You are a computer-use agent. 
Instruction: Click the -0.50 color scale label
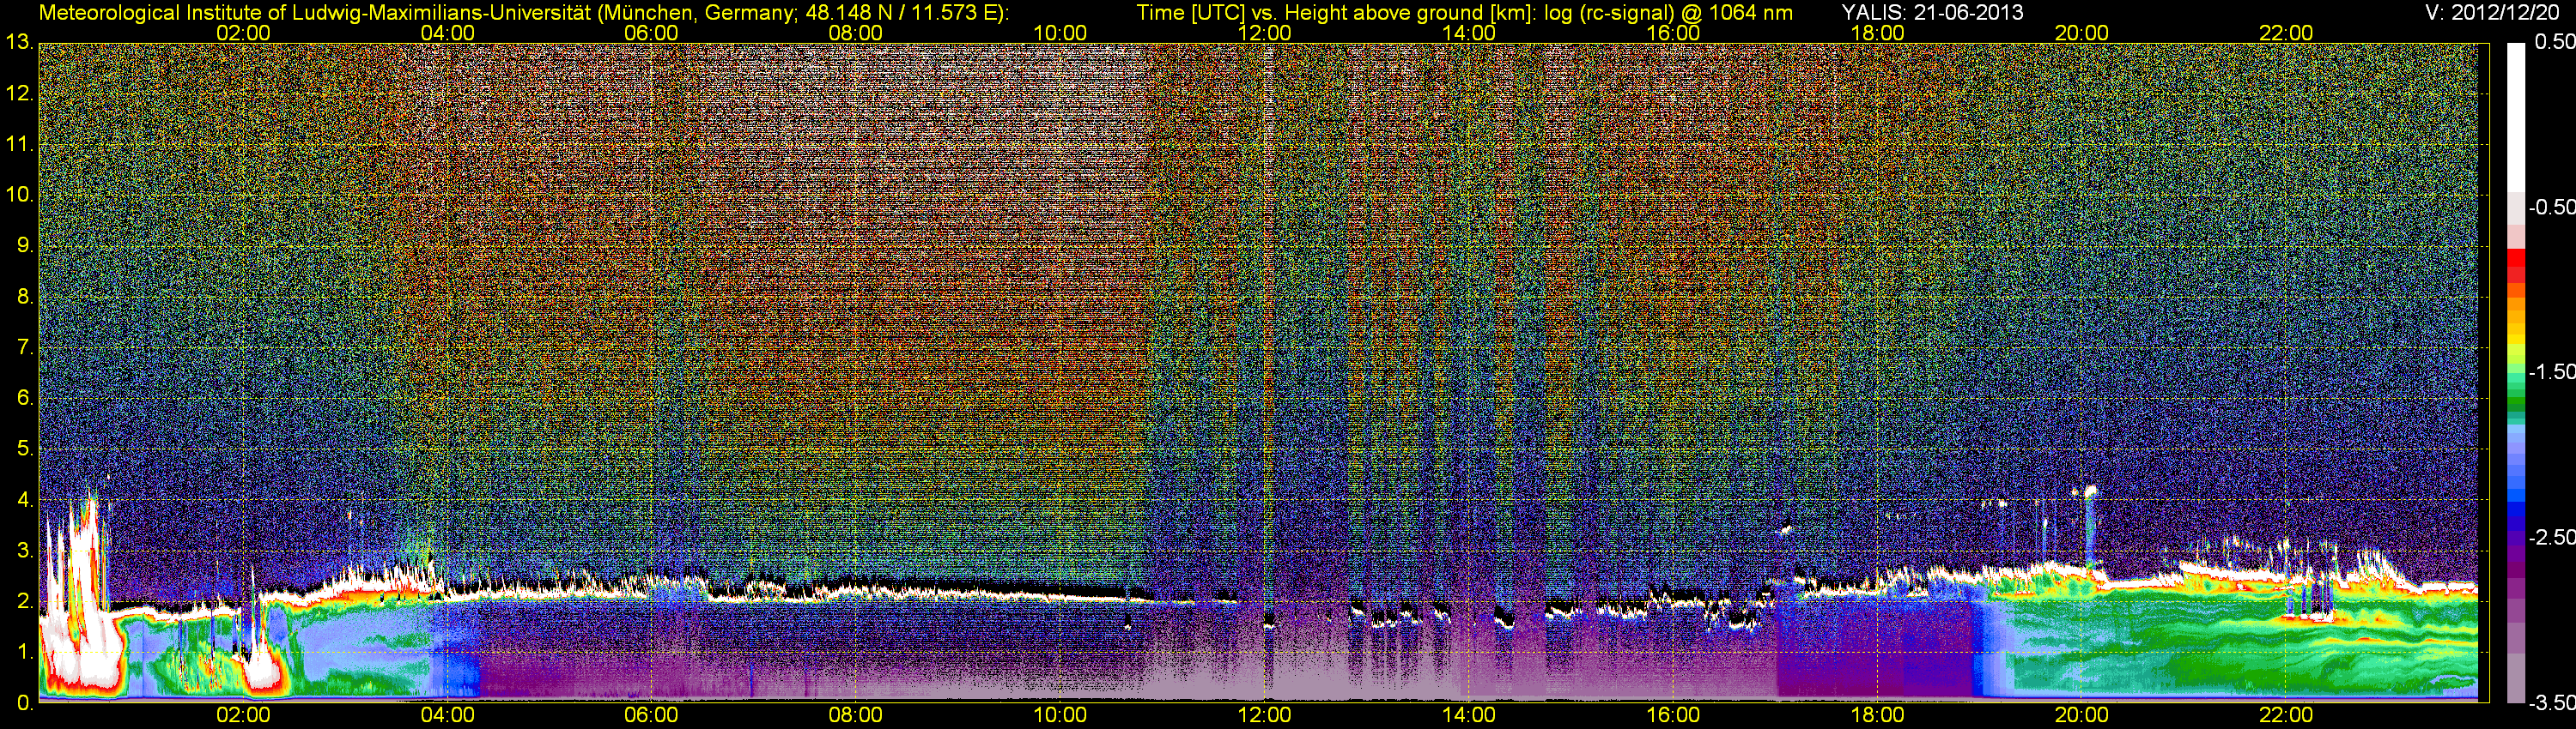tap(2551, 207)
